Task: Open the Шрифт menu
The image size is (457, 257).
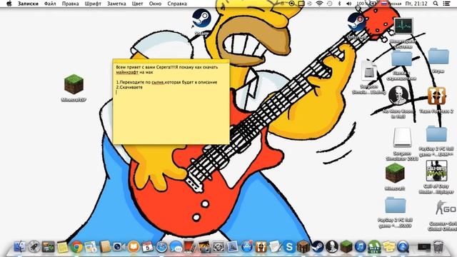Action: pos(93,4)
